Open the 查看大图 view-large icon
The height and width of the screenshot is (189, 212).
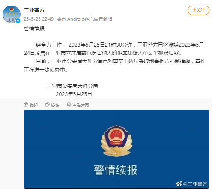point(69,105)
